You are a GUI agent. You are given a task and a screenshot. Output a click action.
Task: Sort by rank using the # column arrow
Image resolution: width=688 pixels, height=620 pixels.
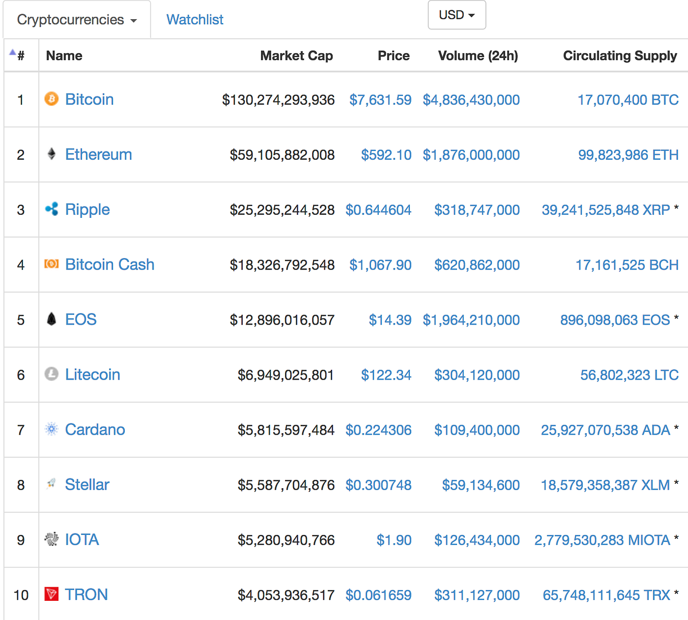pyautogui.click(x=13, y=53)
